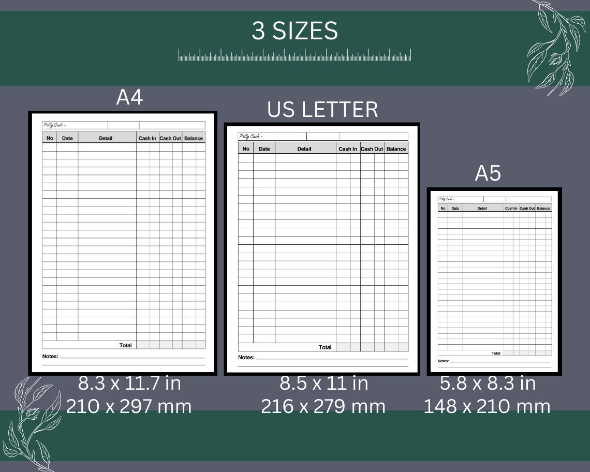
Task: Click the 'Detail' header on US Letter sheet
Action: [304, 149]
